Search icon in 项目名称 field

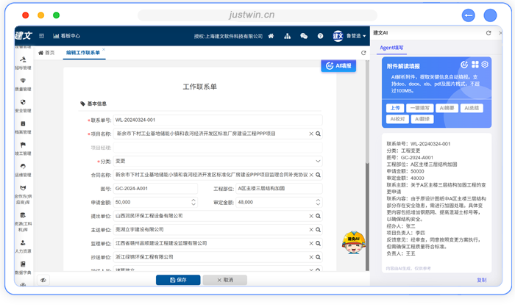point(319,134)
